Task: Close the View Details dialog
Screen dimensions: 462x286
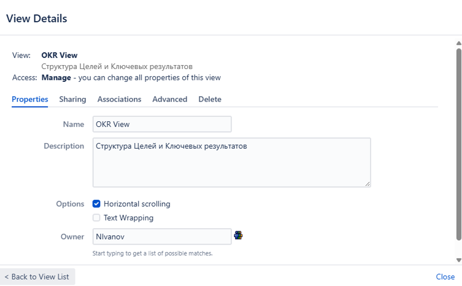Action: 445,277
